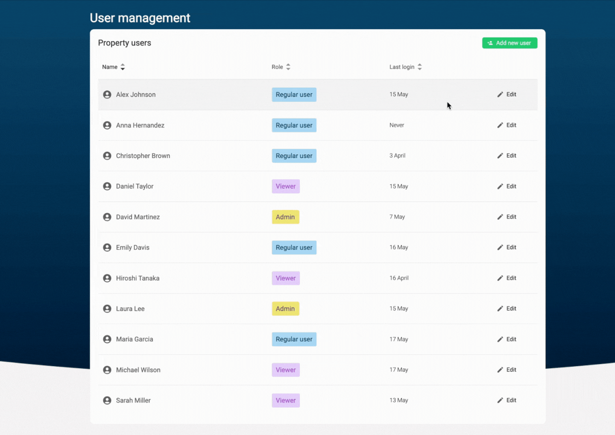Image resolution: width=615 pixels, height=435 pixels.
Task: Click Maria Garcia's Regular user badge
Action: click(294, 339)
